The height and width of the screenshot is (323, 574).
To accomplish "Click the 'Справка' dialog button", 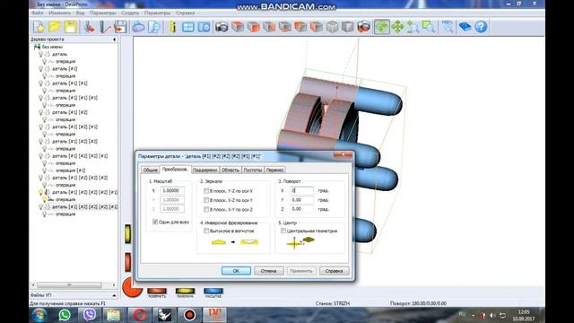I will [334, 271].
